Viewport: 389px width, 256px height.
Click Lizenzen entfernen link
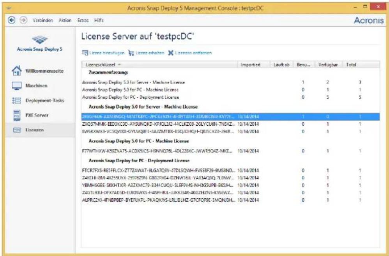(x=193, y=53)
